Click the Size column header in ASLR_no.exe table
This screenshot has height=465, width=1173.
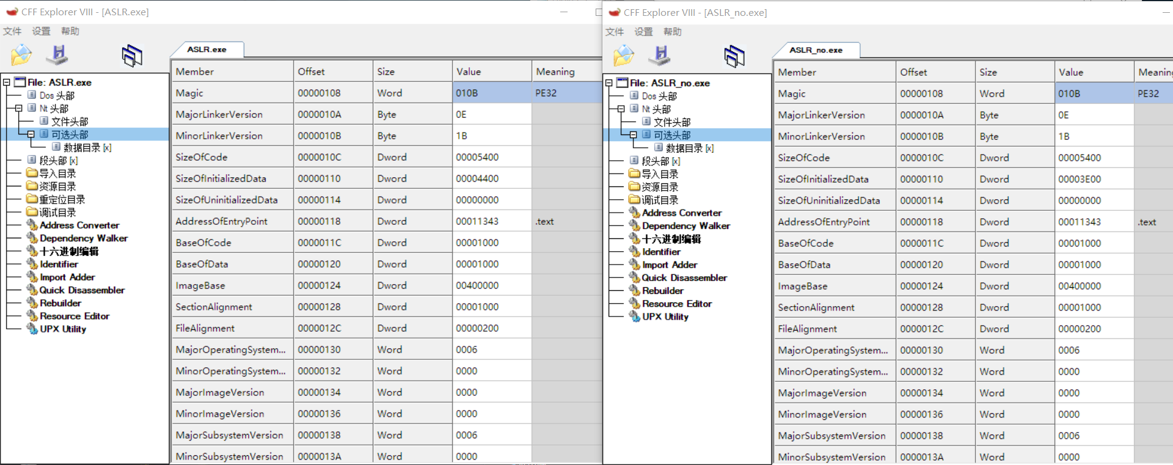point(1015,72)
